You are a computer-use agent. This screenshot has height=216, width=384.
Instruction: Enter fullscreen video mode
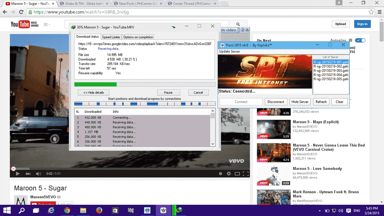pyautogui.click(x=246, y=174)
